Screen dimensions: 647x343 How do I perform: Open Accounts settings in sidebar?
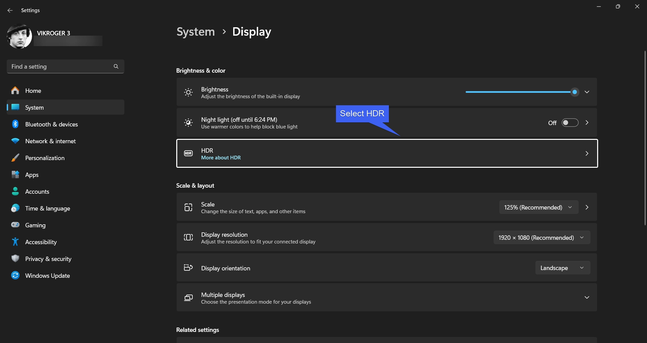point(65,191)
